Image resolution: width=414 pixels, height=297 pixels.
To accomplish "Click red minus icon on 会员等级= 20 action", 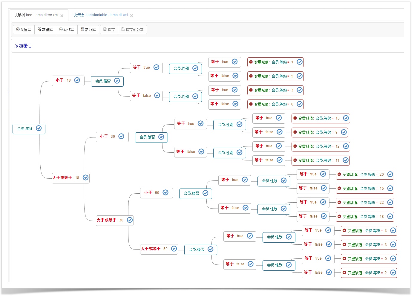I will (339, 174).
